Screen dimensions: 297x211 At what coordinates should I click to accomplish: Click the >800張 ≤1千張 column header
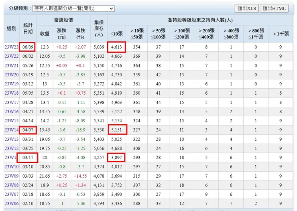[256, 34]
